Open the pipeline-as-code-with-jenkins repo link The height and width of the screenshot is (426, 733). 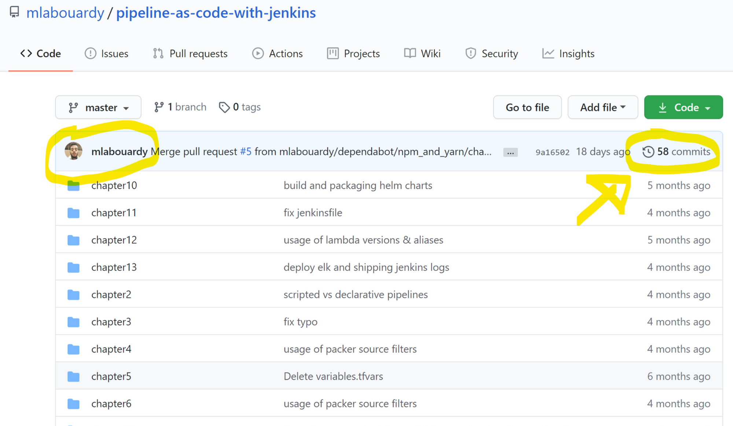pyautogui.click(x=216, y=13)
